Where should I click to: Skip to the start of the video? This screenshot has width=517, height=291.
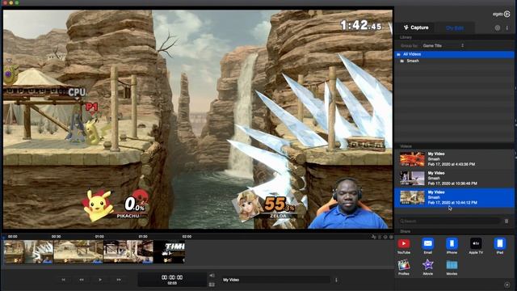pos(63,280)
